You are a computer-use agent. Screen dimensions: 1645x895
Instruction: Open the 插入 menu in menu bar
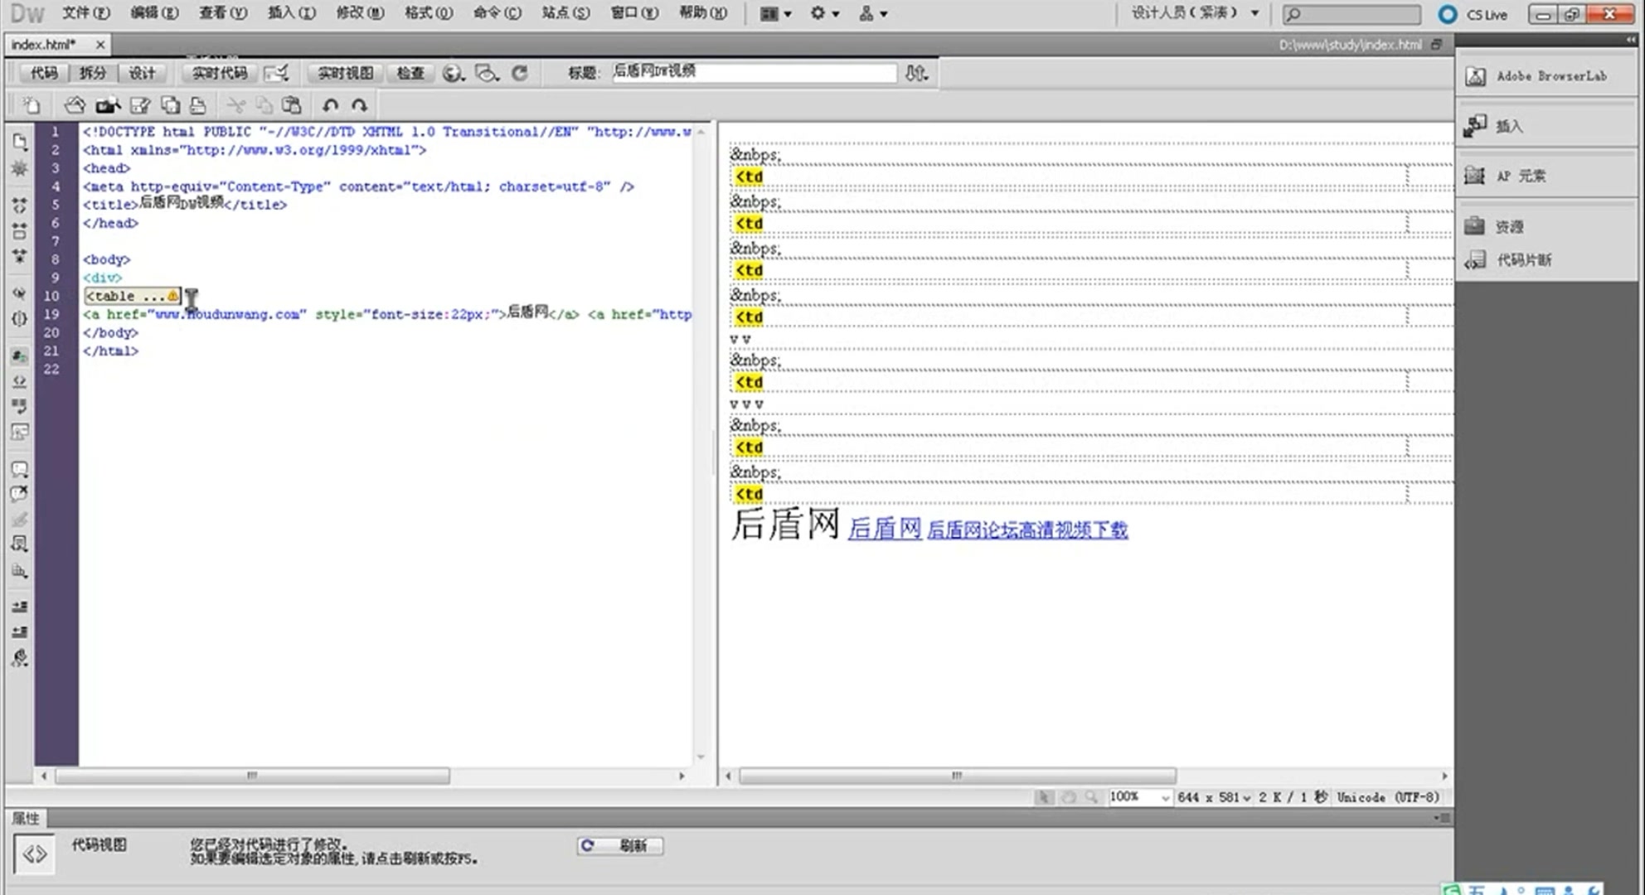(x=291, y=13)
